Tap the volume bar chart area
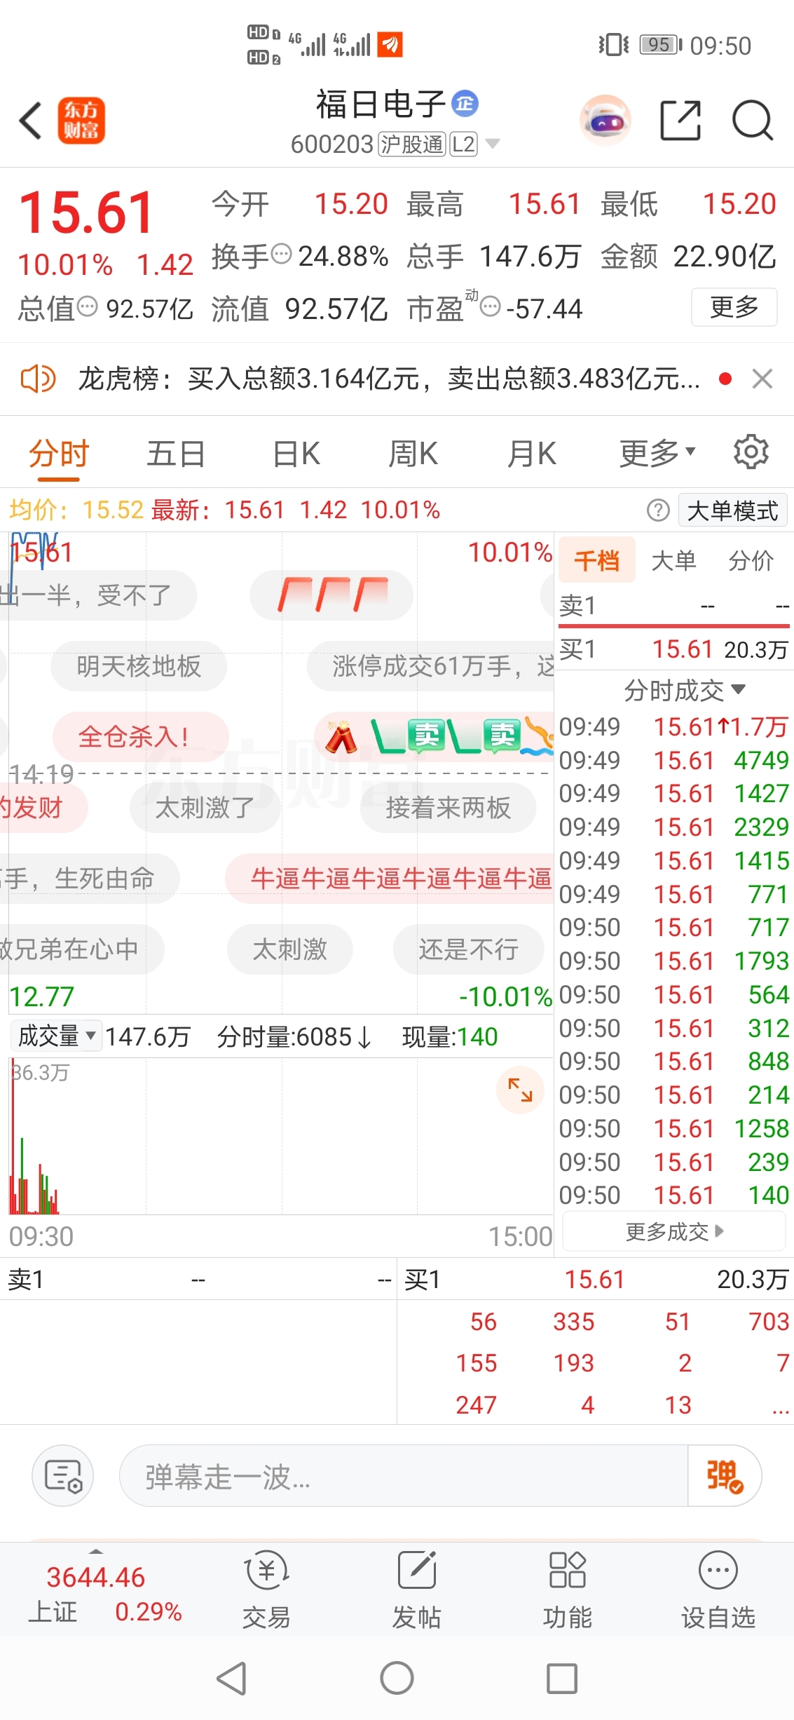The height and width of the screenshot is (1720, 794). point(280,1137)
